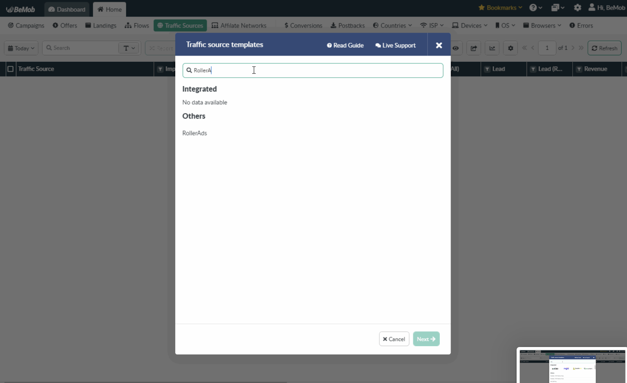Open the help question mark menu
This screenshot has height=383, width=627.
click(535, 8)
